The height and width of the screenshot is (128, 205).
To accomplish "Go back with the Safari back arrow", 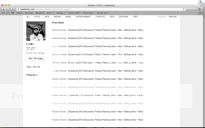I will point(3,9).
